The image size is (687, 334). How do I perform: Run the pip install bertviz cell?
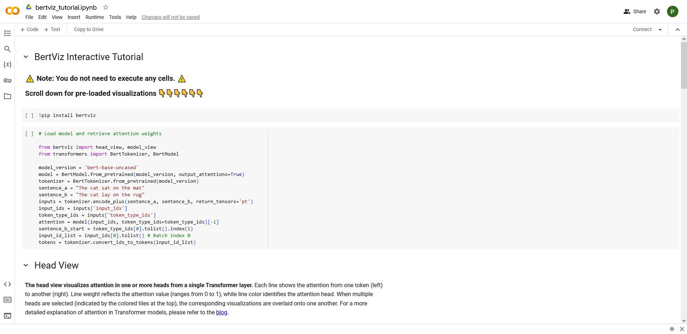pos(29,116)
